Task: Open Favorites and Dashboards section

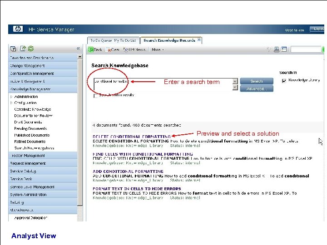Action: (43, 58)
